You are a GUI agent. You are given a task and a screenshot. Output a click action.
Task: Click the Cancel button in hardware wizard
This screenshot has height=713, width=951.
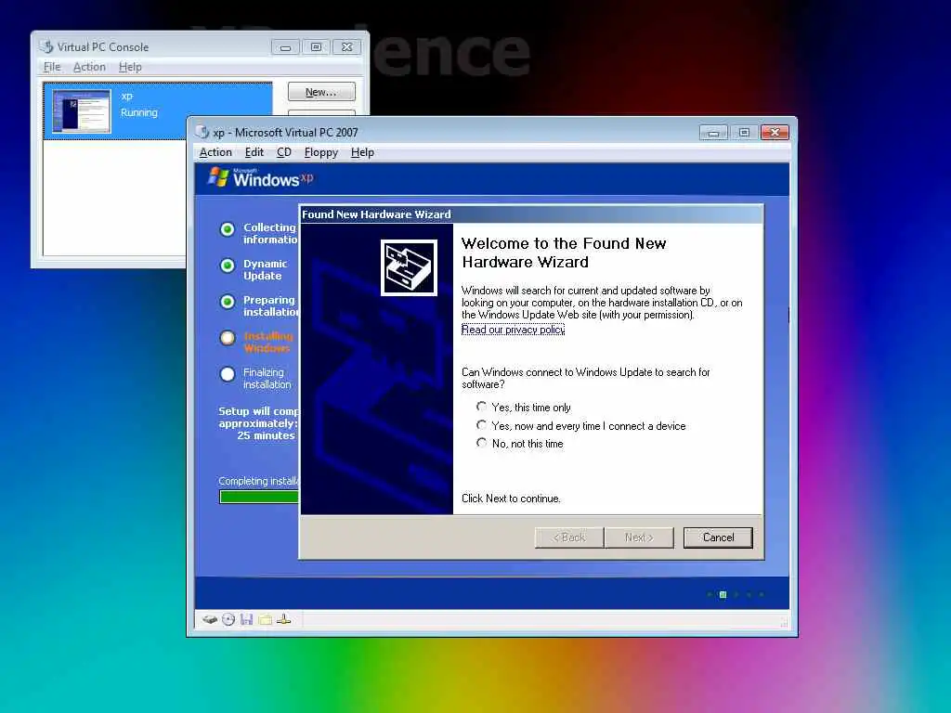[718, 538]
